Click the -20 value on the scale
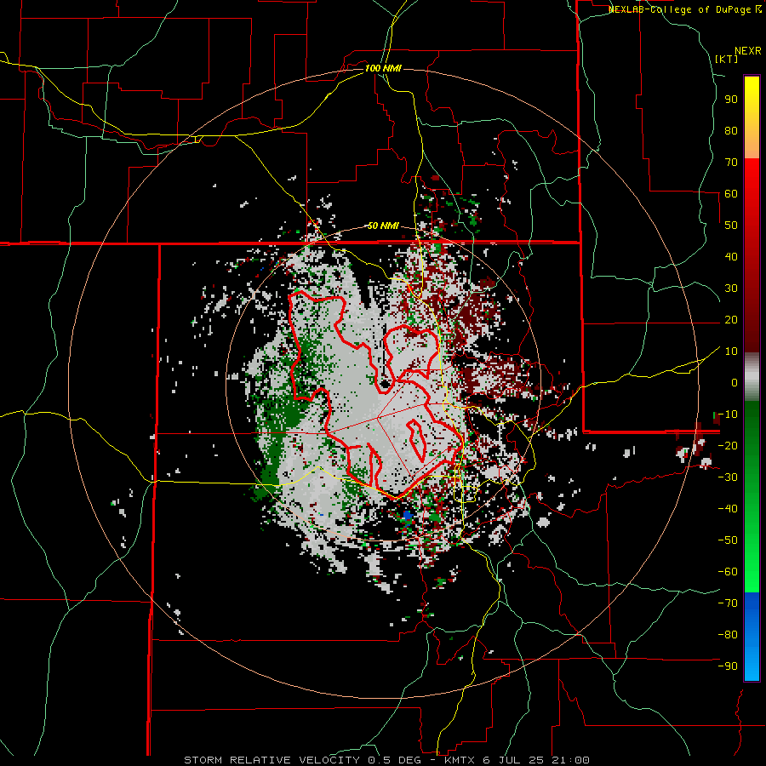 [x=728, y=445]
